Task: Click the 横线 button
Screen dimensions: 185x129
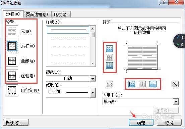Action: pos(16,122)
